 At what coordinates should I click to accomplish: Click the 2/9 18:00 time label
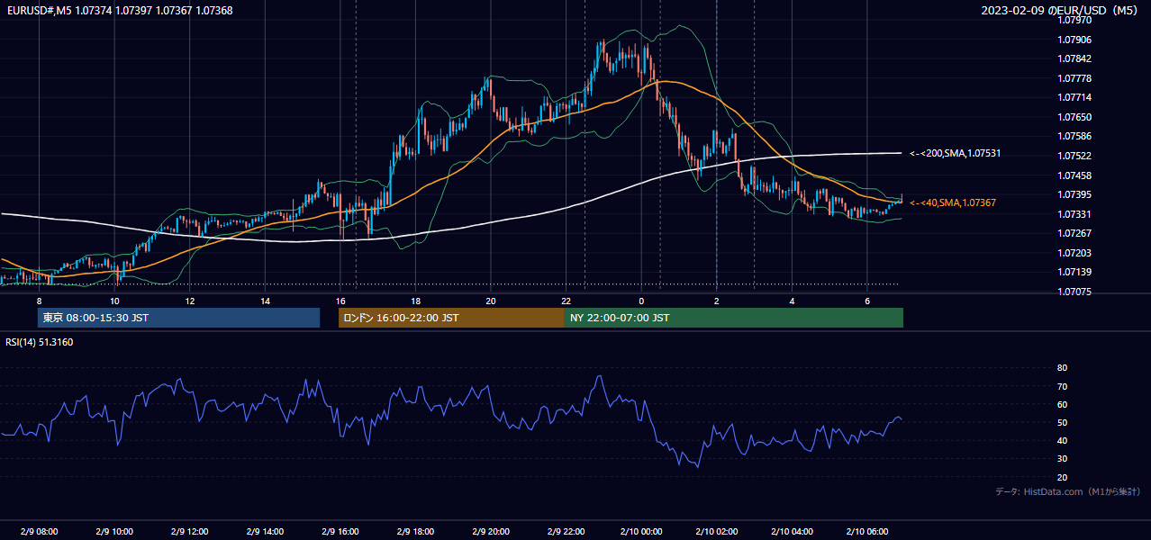point(415,531)
